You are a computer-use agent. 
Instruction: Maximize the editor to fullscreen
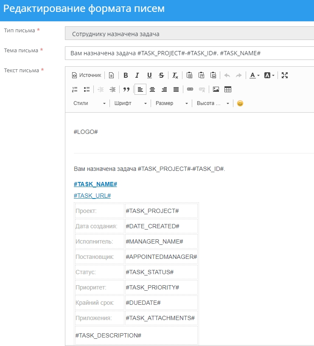click(285, 75)
